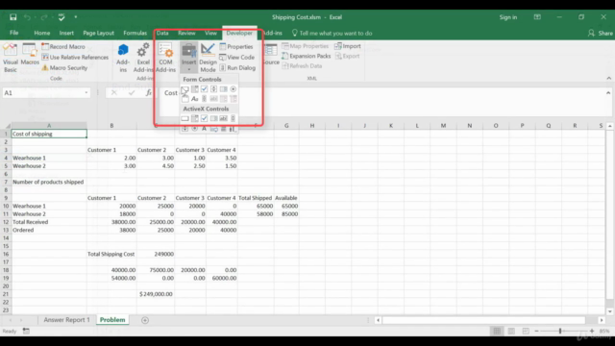Open the blue Add-ins button
Viewport: 615px width, 346px height.
(x=123, y=58)
